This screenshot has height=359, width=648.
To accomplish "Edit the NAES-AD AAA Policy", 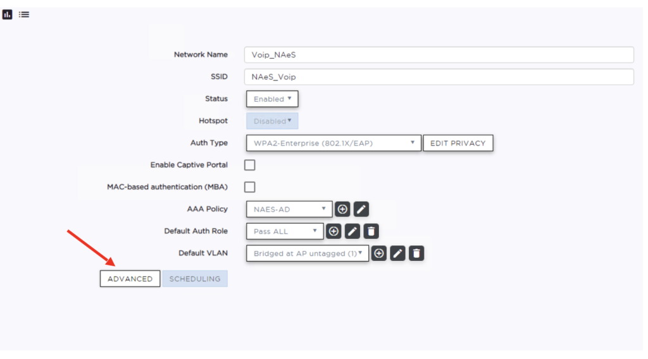I will click(x=361, y=209).
